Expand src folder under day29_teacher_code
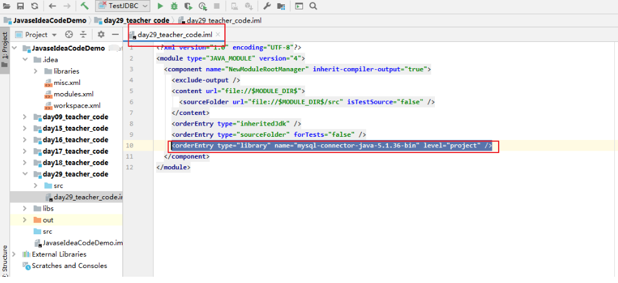 (36, 186)
